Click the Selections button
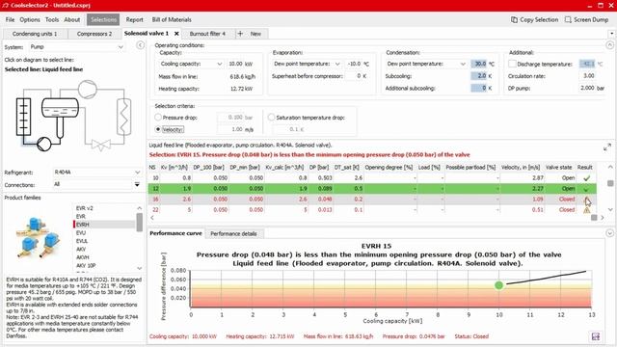Viewport: 617px width, 347px height. 103,19
